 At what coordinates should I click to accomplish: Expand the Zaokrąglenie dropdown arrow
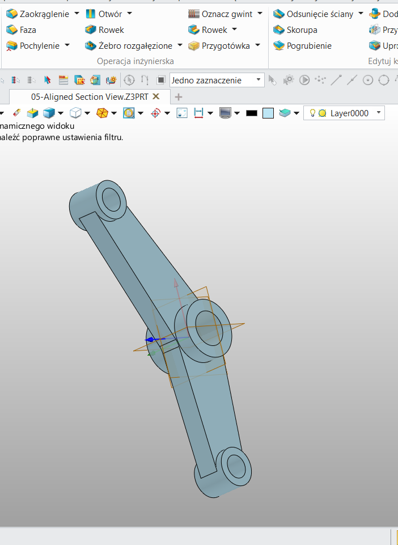(77, 14)
